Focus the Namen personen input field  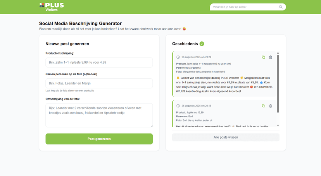(99, 83)
